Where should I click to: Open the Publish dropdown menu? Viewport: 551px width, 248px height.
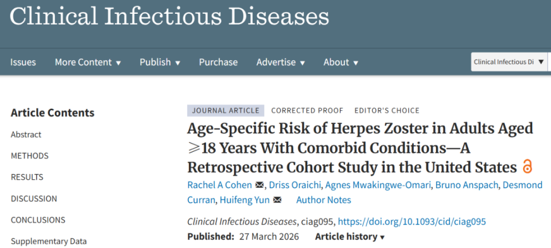(160, 62)
